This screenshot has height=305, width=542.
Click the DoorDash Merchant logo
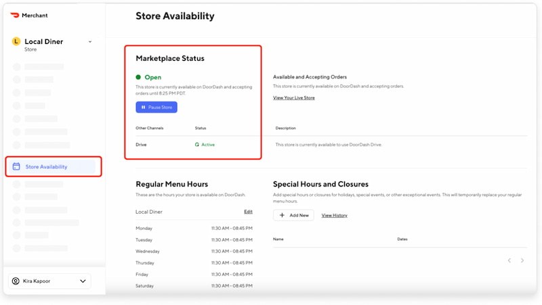point(17,15)
